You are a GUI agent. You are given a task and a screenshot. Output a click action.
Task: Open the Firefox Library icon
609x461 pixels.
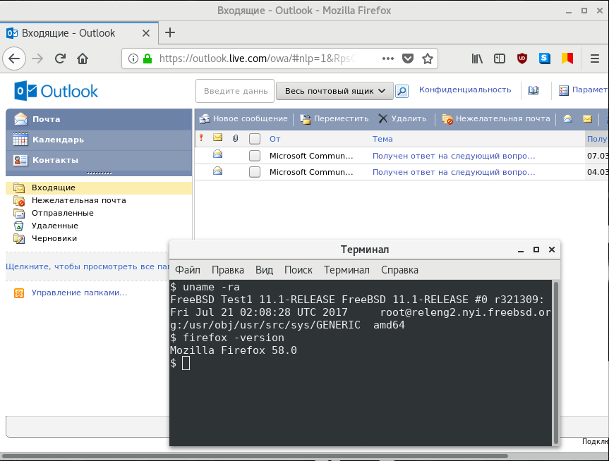click(477, 59)
